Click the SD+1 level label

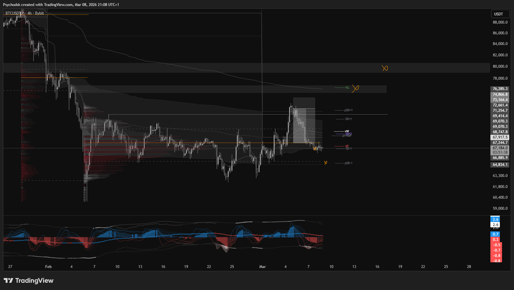tap(348, 119)
